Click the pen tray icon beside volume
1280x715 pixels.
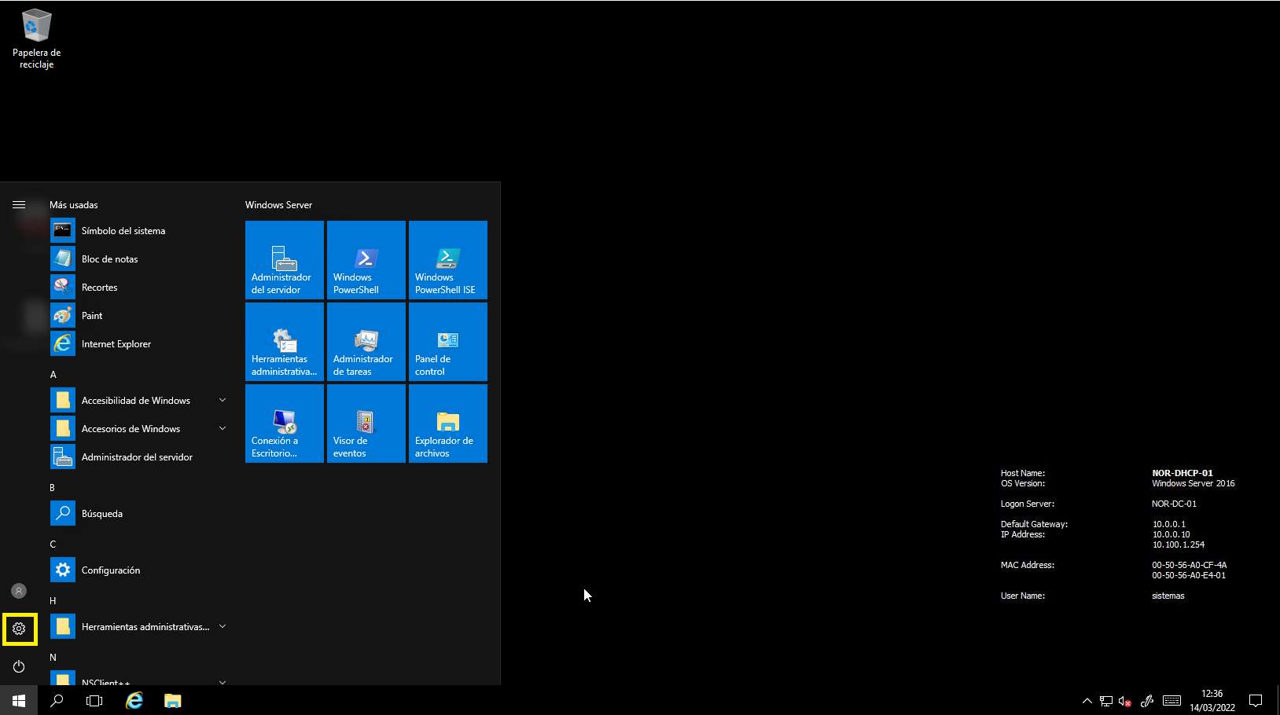click(x=1147, y=701)
